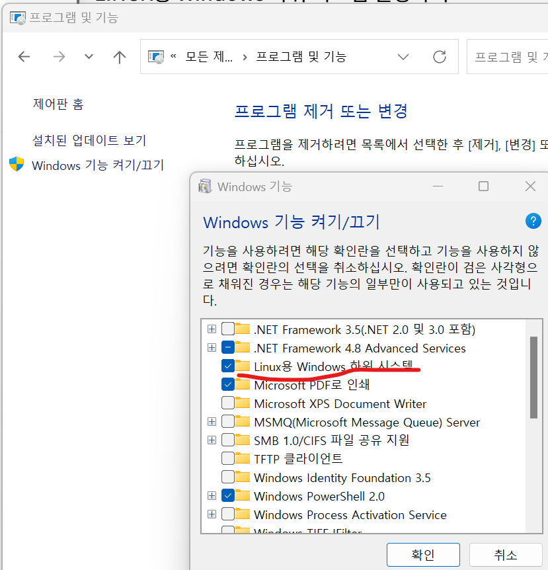The image size is (548, 570).
Task: Click folder icon of Windows Identity Foundation
Action: [243, 477]
